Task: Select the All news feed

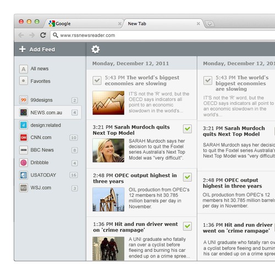Action: [x=40, y=69]
